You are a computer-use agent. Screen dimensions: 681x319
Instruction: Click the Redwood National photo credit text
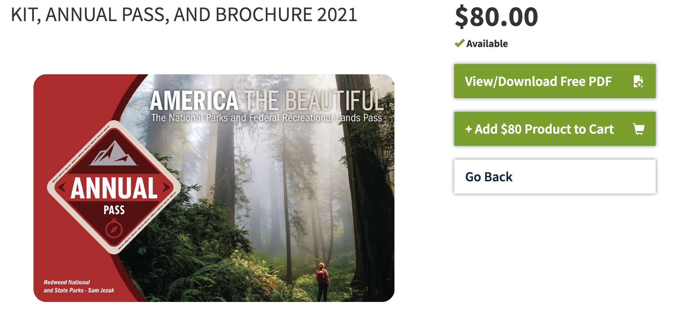pos(79,286)
